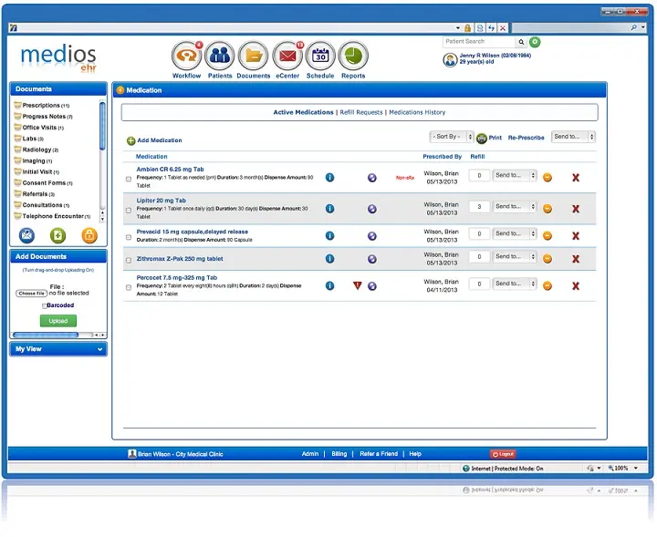Open the Help footer menu
This screenshot has width=657, height=537.
point(415,454)
